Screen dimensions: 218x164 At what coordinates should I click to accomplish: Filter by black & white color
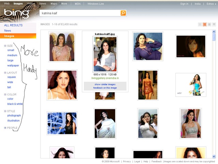[15, 104]
